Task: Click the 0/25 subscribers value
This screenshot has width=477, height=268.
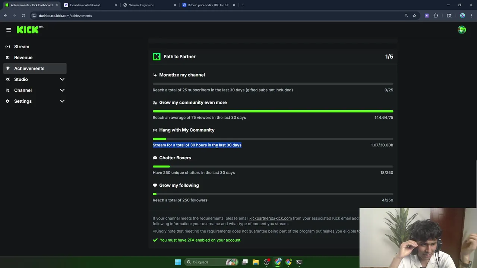Action: (389, 90)
